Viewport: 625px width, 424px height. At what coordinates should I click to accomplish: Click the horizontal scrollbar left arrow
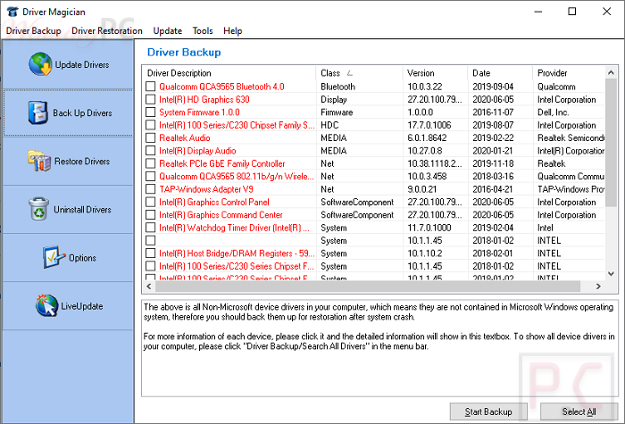click(x=149, y=287)
